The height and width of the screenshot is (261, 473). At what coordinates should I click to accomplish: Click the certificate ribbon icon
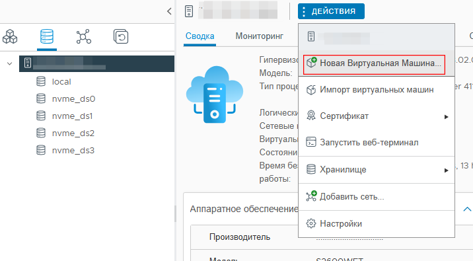coord(311,116)
